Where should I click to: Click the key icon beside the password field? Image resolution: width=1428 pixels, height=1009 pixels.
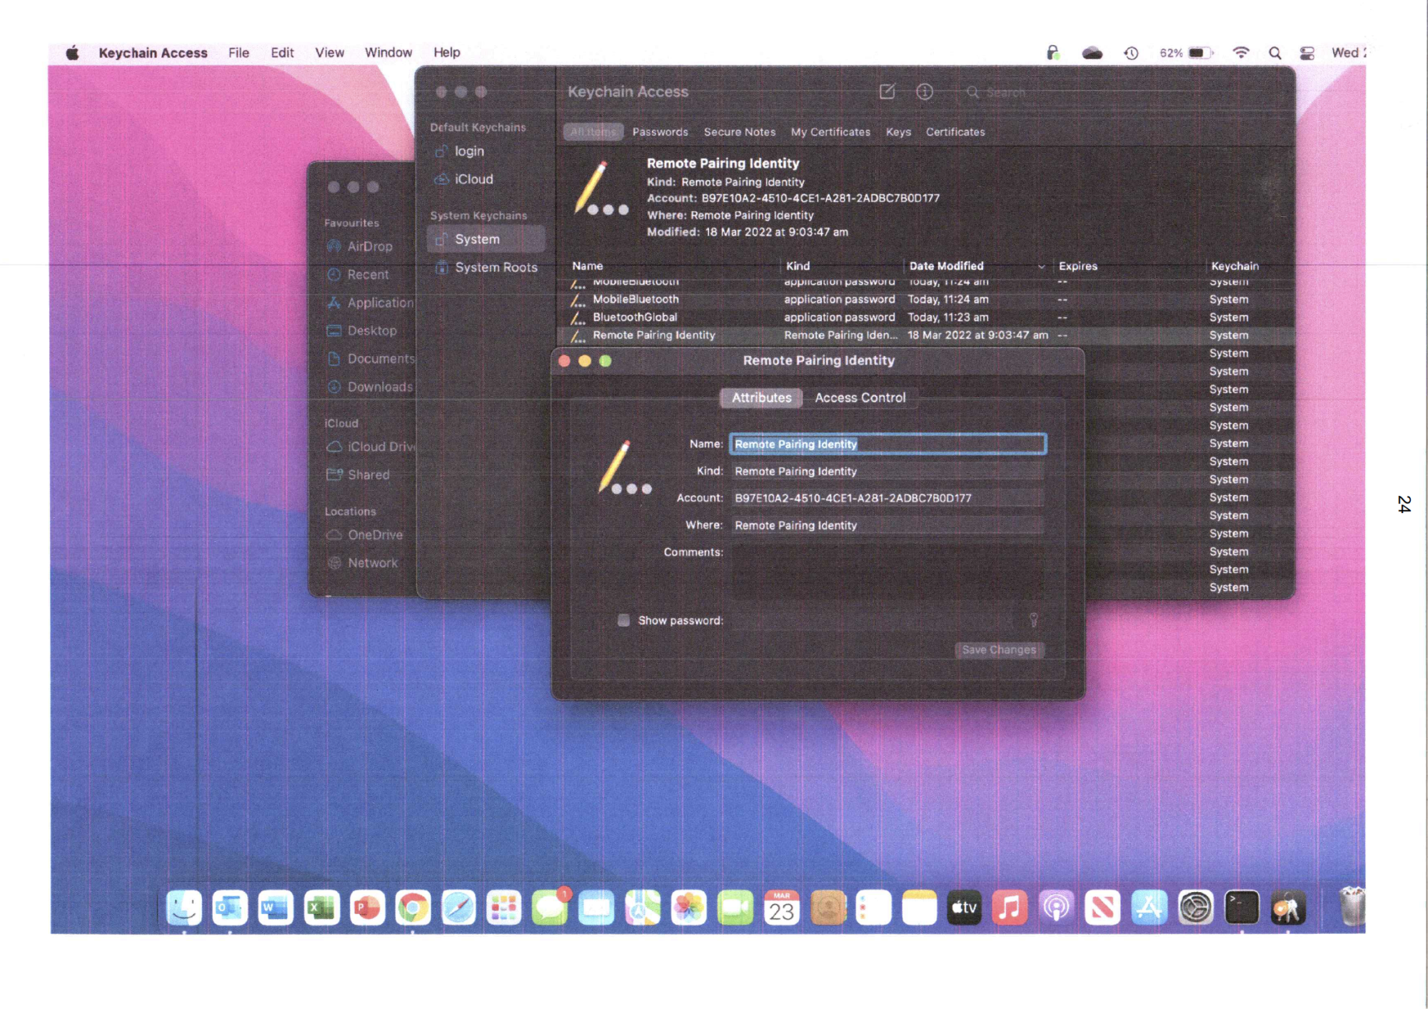tap(1033, 620)
